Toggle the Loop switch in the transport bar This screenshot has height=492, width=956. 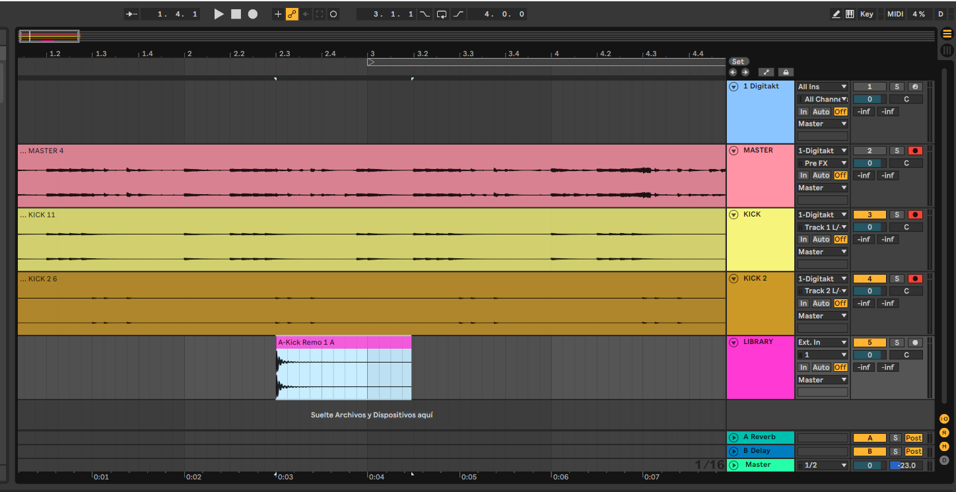[x=441, y=14]
